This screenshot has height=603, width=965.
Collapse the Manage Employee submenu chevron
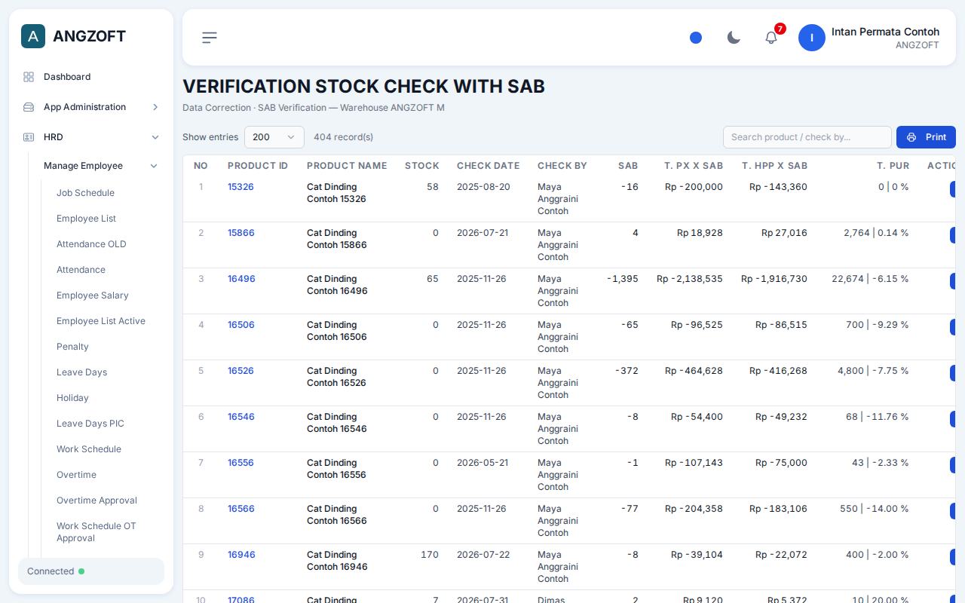coord(154,166)
